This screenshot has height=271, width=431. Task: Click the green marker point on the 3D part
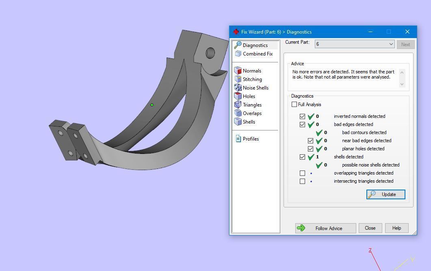pos(152,105)
